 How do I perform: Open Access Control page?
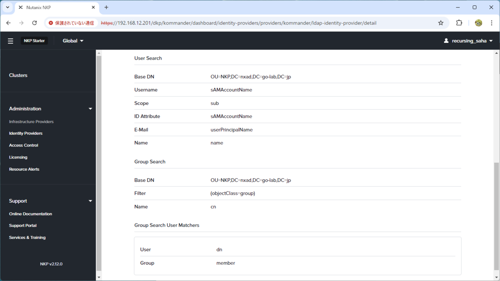tap(24, 145)
